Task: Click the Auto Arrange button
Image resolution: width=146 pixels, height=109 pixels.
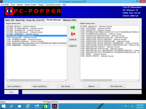Action: [x=65, y=86]
